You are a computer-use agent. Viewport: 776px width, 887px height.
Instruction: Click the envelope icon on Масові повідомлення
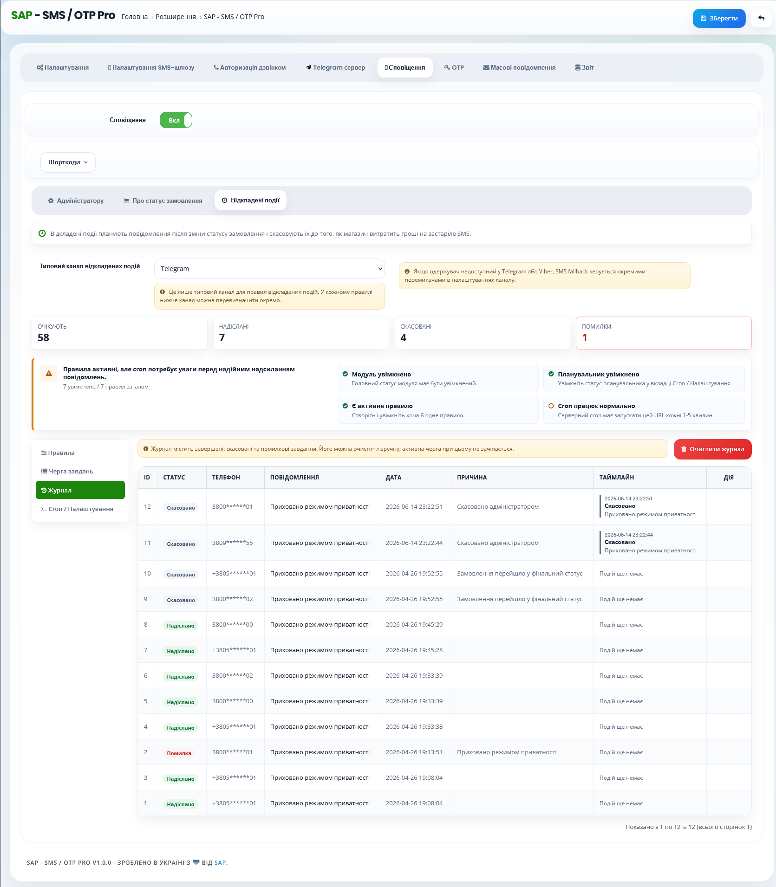[486, 67]
